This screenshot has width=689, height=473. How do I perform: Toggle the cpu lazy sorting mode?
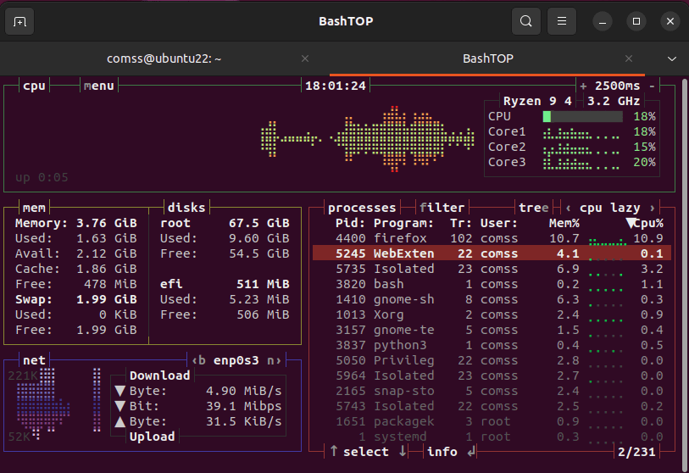coord(609,208)
